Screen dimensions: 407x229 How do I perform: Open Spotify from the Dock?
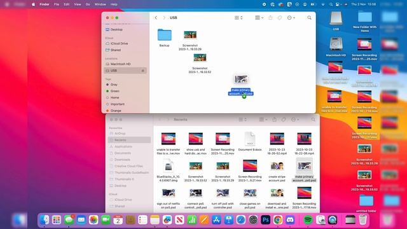coord(308,220)
